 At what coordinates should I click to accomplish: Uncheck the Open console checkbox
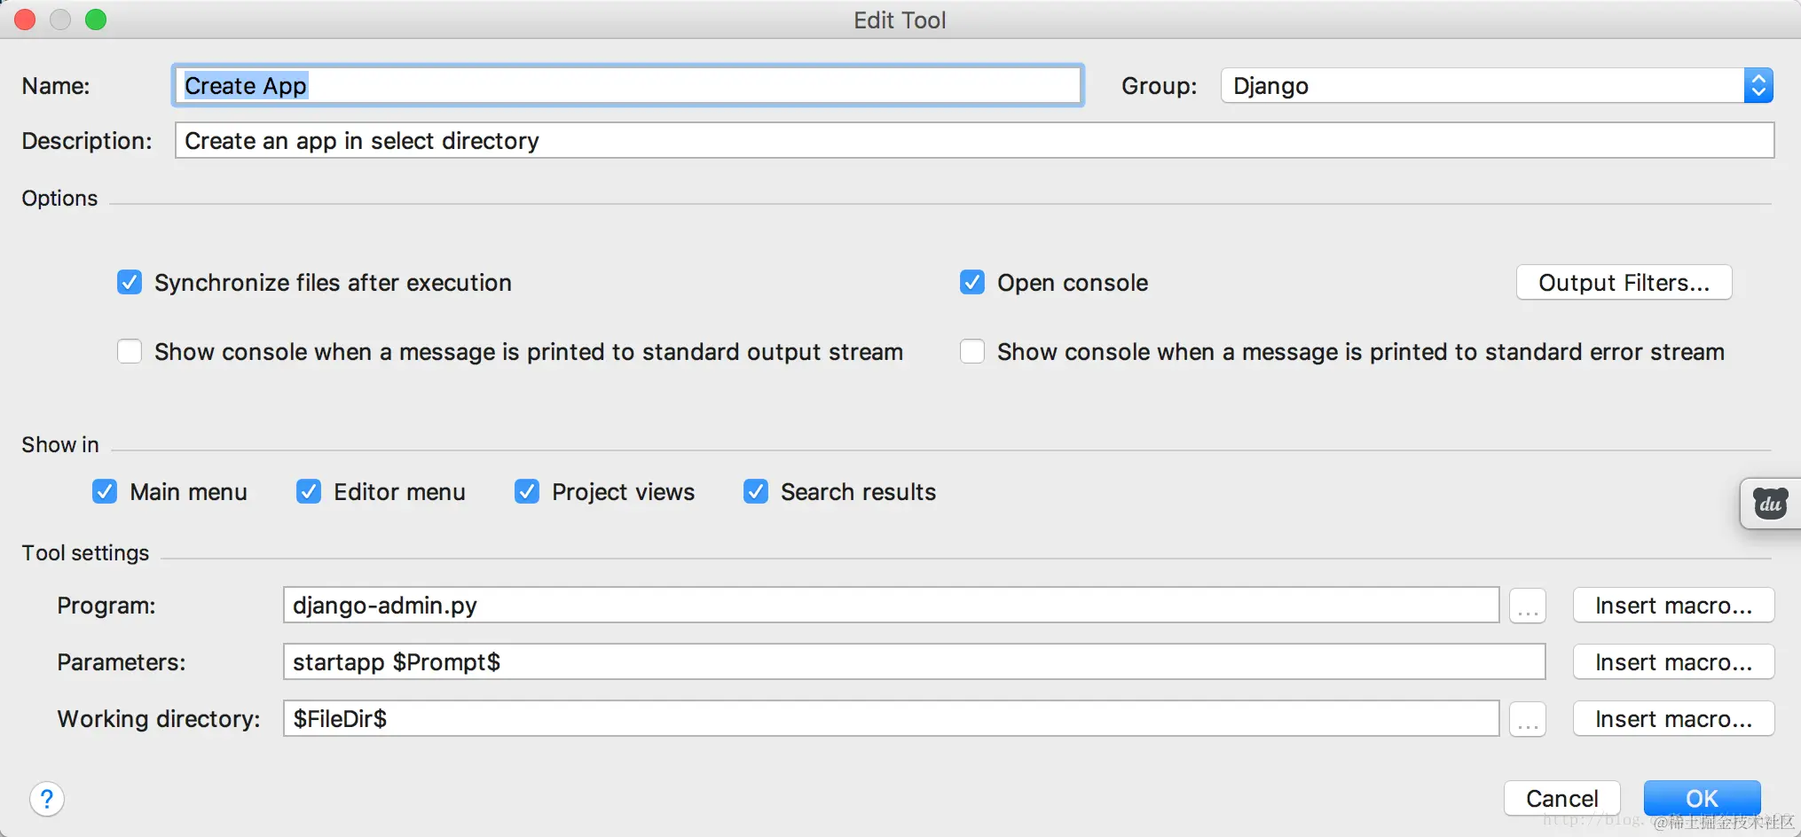(972, 283)
